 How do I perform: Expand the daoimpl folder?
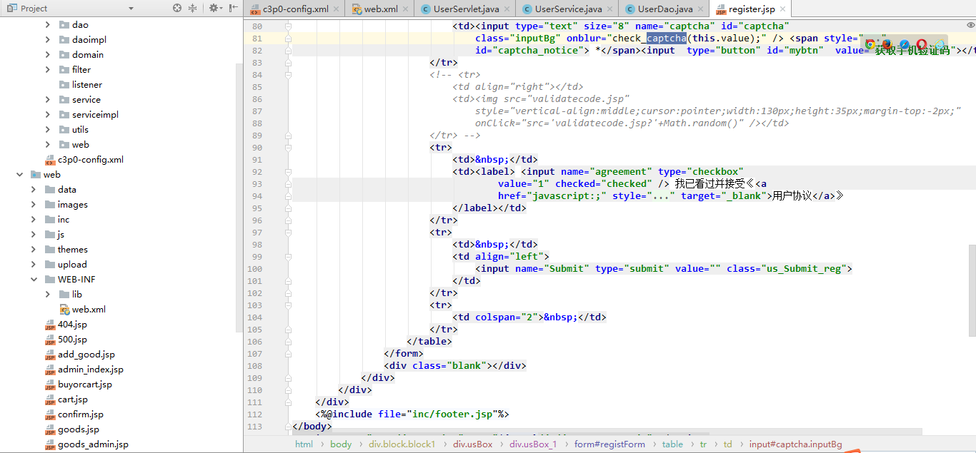pos(48,39)
